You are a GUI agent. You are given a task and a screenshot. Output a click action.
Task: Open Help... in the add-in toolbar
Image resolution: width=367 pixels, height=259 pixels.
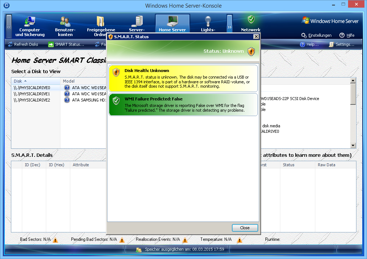point(309,44)
